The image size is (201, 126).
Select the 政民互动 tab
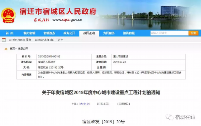tap(89, 33)
